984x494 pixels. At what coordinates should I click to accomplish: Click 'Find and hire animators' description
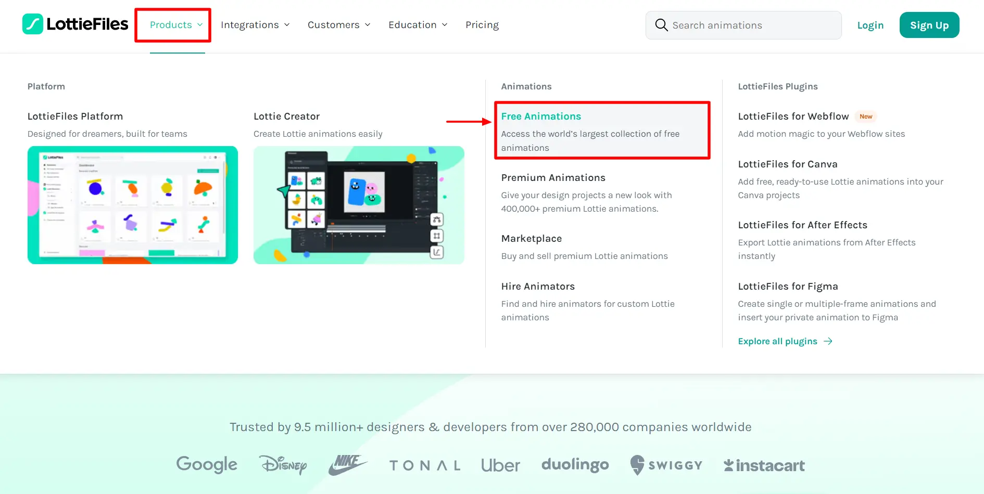(588, 310)
